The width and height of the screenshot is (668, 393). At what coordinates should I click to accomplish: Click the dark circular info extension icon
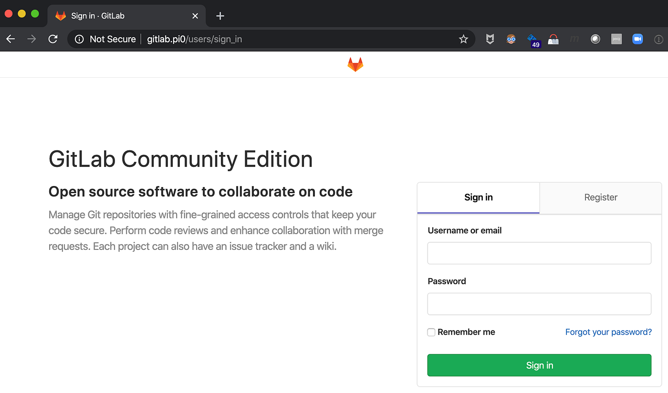coord(658,40)
